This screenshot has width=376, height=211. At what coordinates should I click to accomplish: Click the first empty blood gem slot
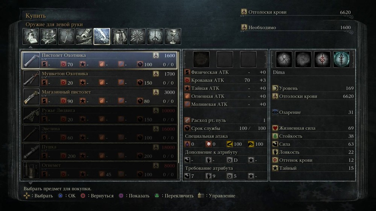point(201,59)
